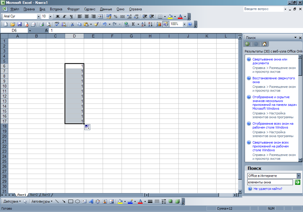Image resolution: width=303 pixels, height=212 pixels.
Task: Open the Правка menu
Action: [29, 9]
